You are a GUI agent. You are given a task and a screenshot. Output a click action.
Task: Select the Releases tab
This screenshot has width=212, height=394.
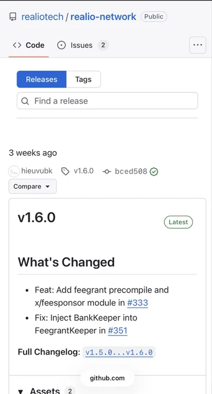pos(42,79)
